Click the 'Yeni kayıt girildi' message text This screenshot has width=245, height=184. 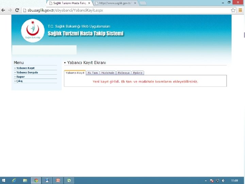pos(145,81)
